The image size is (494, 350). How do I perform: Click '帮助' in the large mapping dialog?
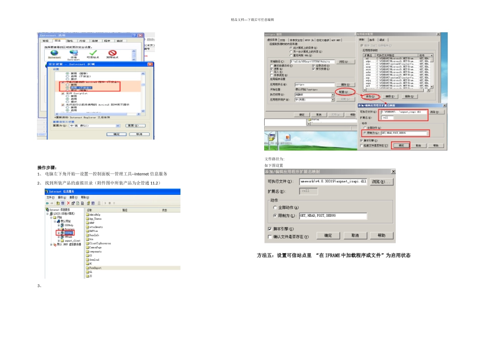[382, 236]
